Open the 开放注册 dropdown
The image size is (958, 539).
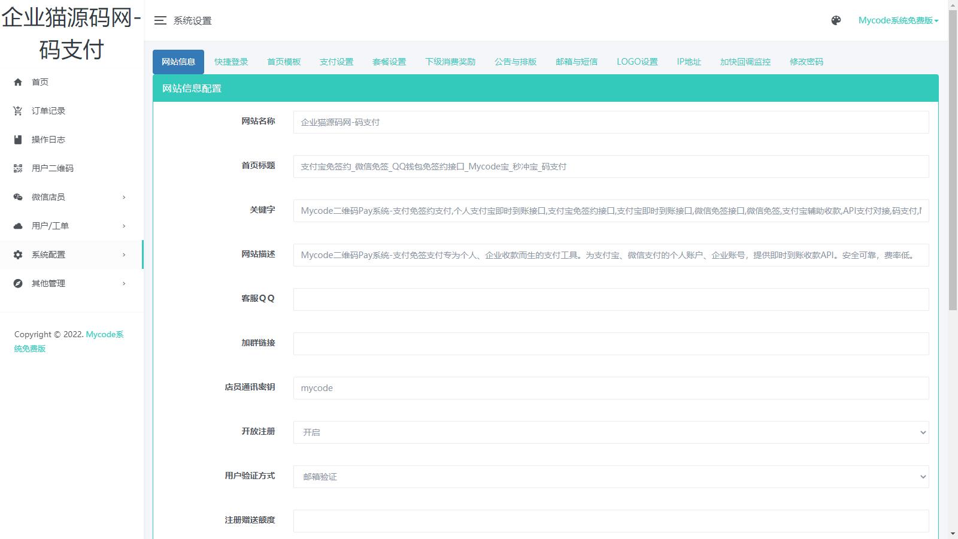tap(611, 432)
